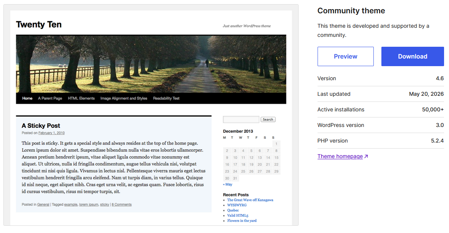Open the WYSIWYRG recent post
The width and height of the screenshot is (449, 233).
[237, 205]
